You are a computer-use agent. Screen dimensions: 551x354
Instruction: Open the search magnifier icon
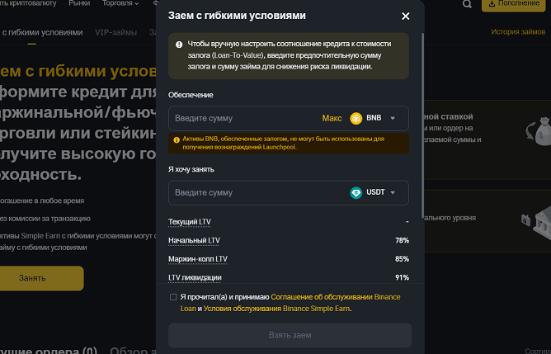coord(467,4)
